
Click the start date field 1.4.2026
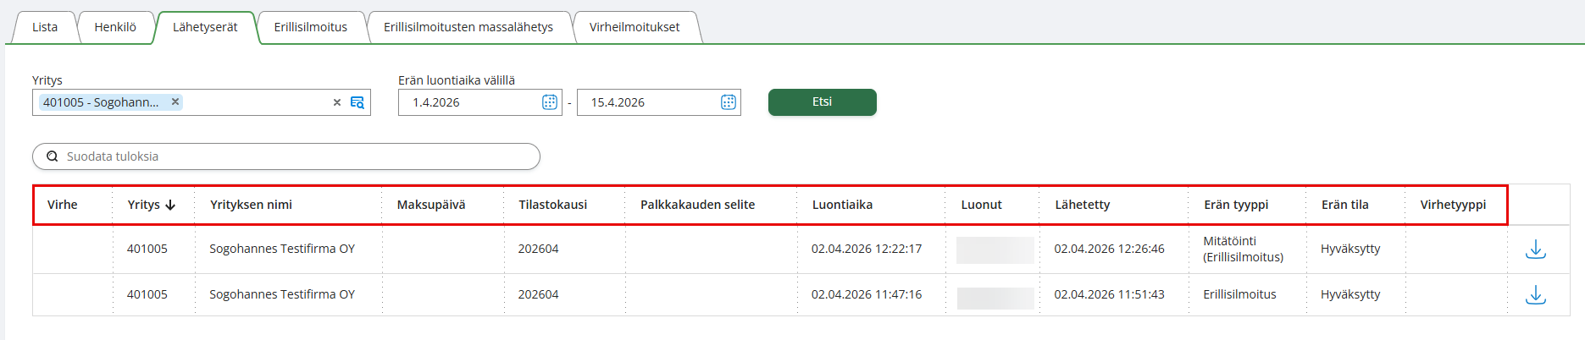(470, 102)
